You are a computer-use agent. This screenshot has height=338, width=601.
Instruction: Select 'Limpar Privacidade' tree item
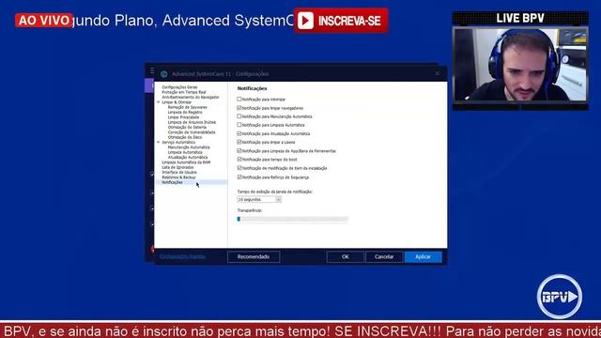(183, 117)
